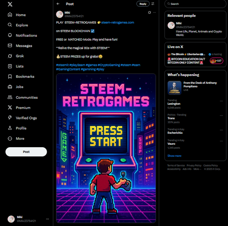Screen dimensions: 228x226
Task: Open more options for Trans trend
Action: coord(221,115)
